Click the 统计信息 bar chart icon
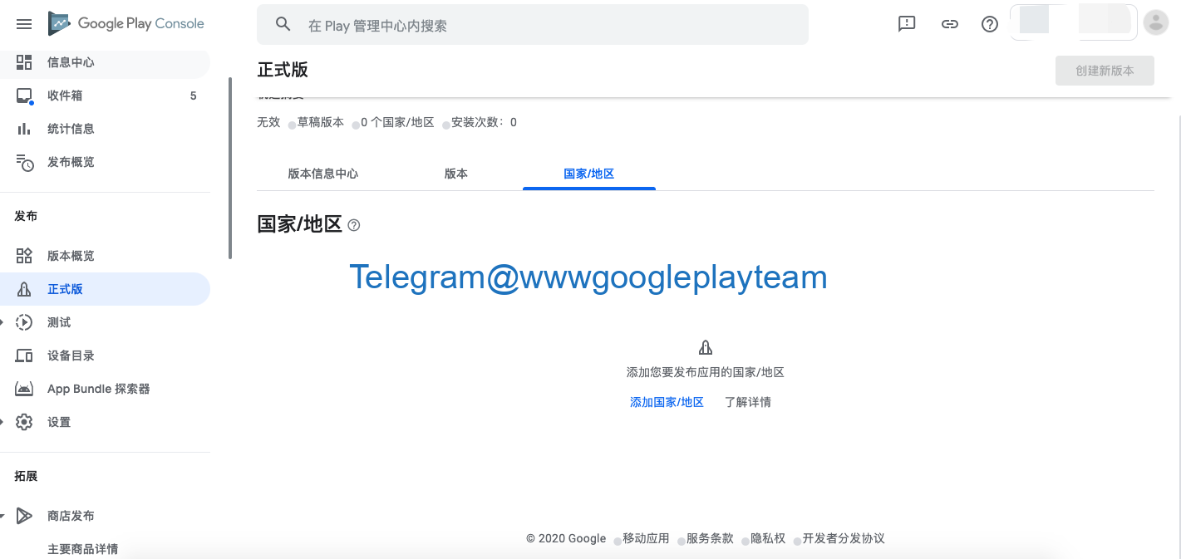Viewport: 1181px width, 559px height. click(24, 129)
